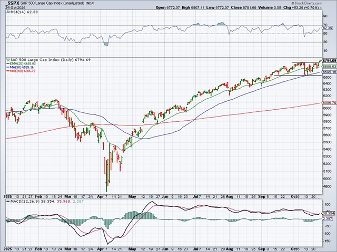Click the 6086.79 MA(200) price tag on axis

pyautogui.click(x=329, y=103)
